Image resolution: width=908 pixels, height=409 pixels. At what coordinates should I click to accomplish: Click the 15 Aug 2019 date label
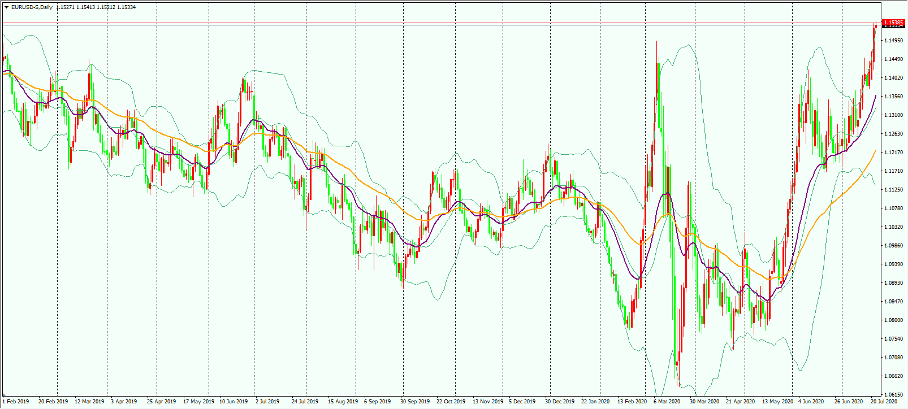point(343,402)
